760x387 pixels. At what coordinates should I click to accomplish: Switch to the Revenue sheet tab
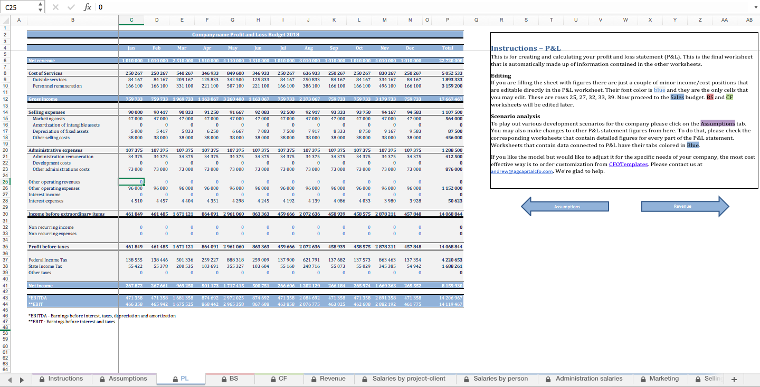click(x=328, y=379)
